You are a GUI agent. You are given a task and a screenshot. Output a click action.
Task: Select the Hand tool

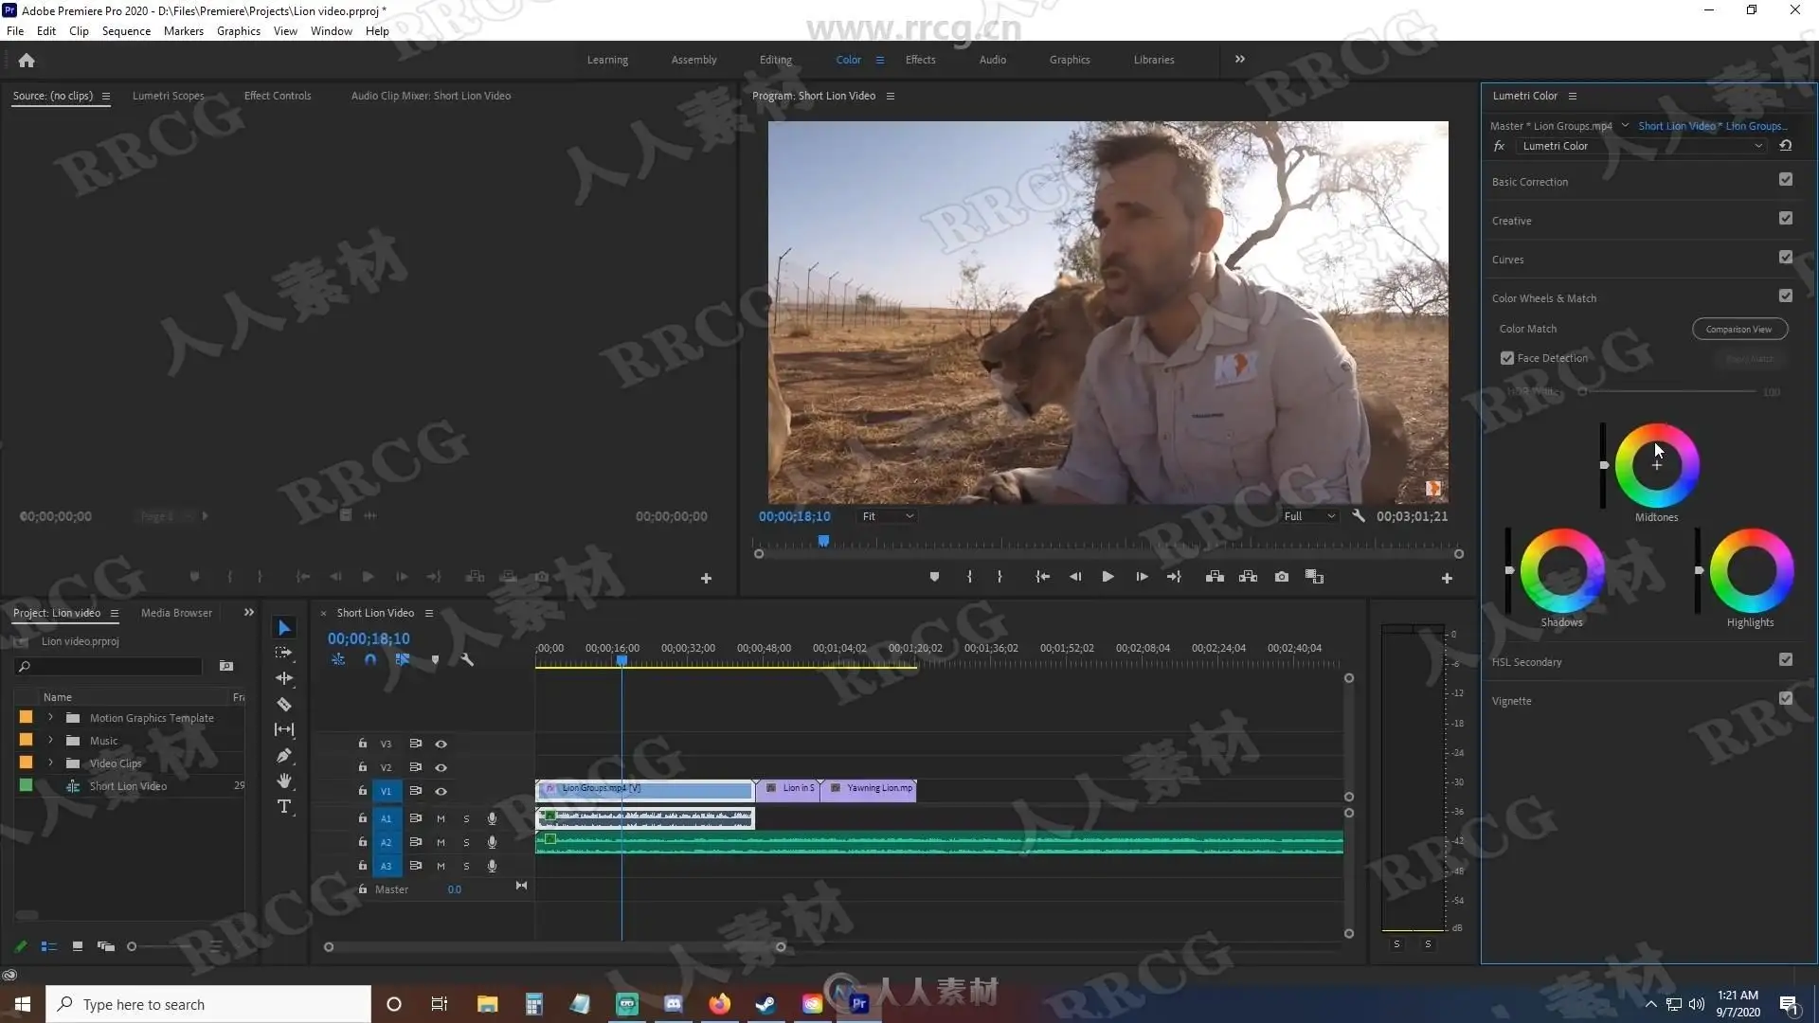[x=283, y=781]
